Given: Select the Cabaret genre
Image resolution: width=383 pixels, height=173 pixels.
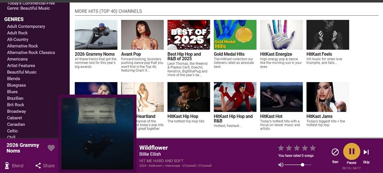Looking at the screenshot, I should click(14, 118).
